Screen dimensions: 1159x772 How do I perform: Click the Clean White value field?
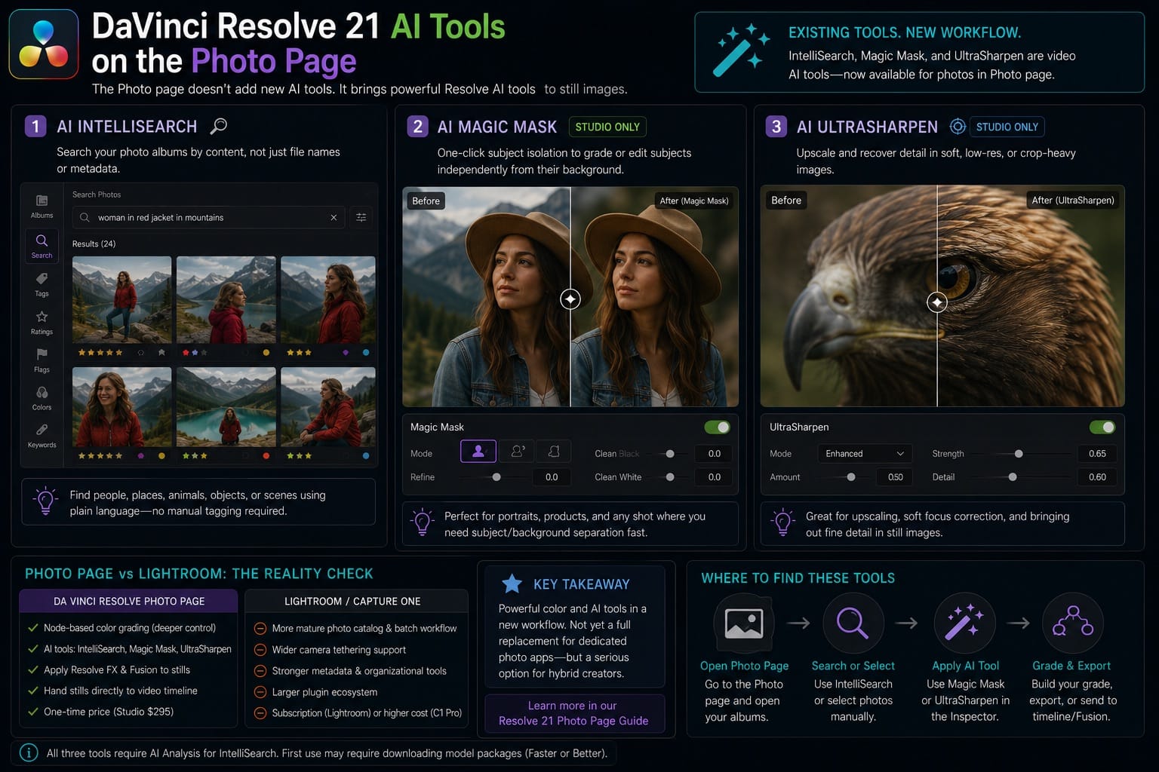tap(715, 477)
